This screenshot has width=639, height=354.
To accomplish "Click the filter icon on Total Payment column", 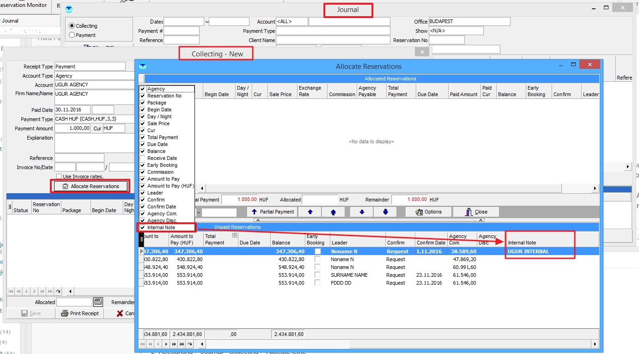I will point(235,236).
